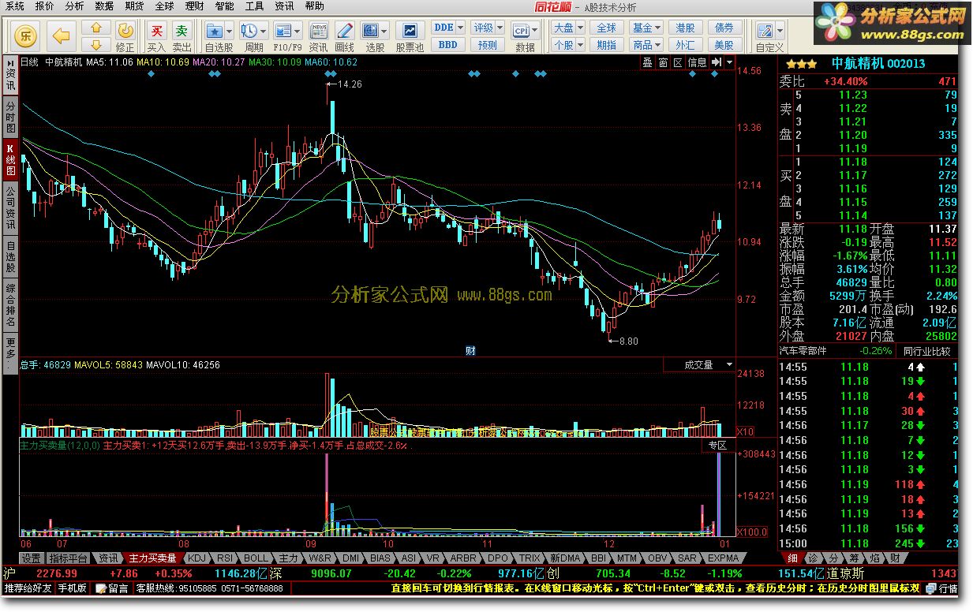Click the 预测 button
The image size is (973, 612).
[x=487, y=45]
